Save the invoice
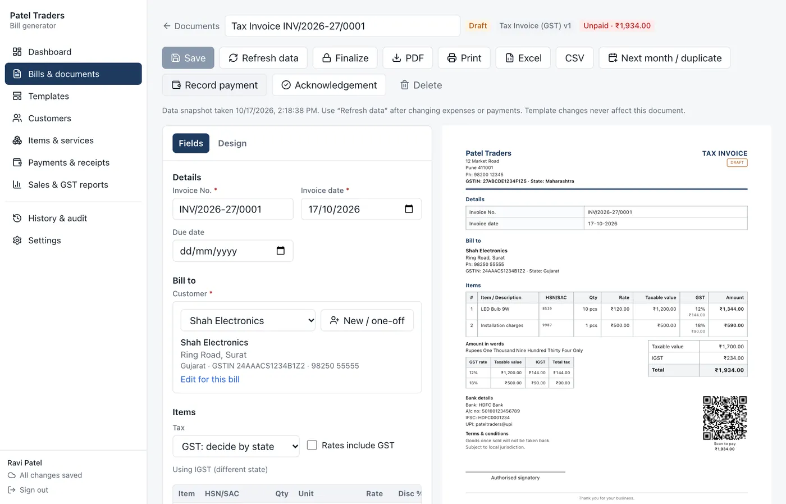This screenshot has width=786, height=504. tap(188, 58)
